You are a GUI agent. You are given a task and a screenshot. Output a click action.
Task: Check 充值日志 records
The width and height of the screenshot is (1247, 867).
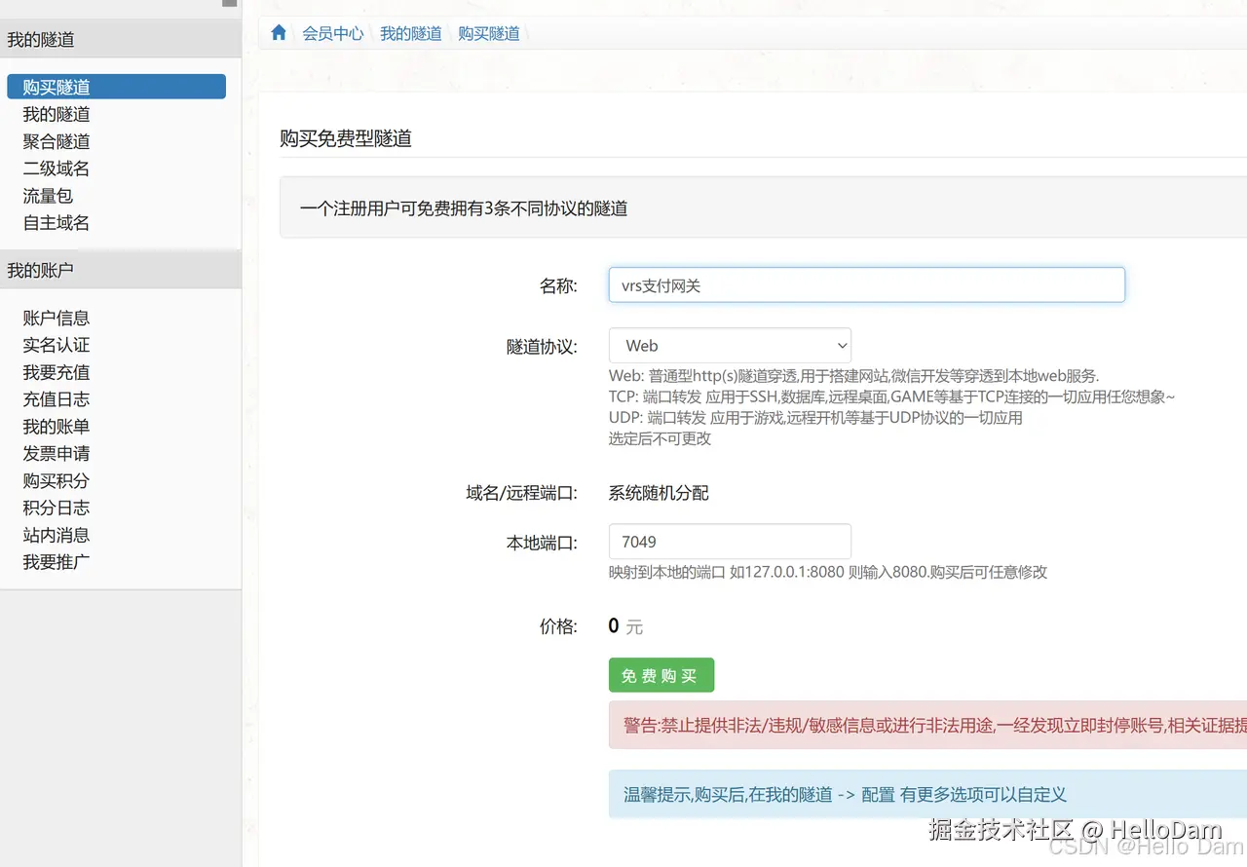click(x=56, y=399)
